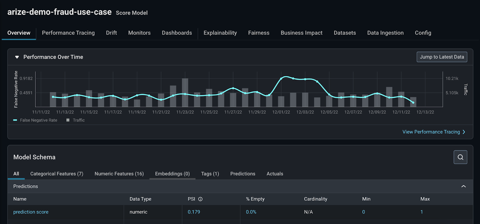Open the Fairness tab

[x=259, y=33]
